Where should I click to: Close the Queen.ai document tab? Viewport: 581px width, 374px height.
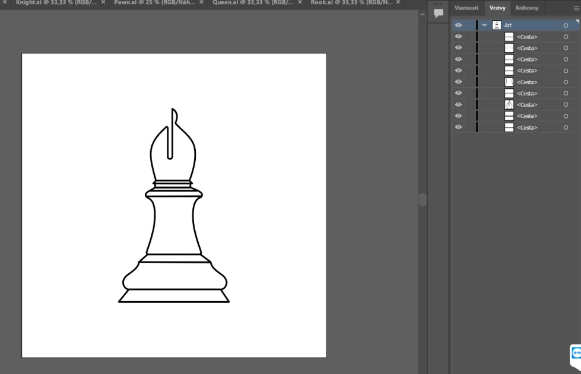(x=300, y=2)
